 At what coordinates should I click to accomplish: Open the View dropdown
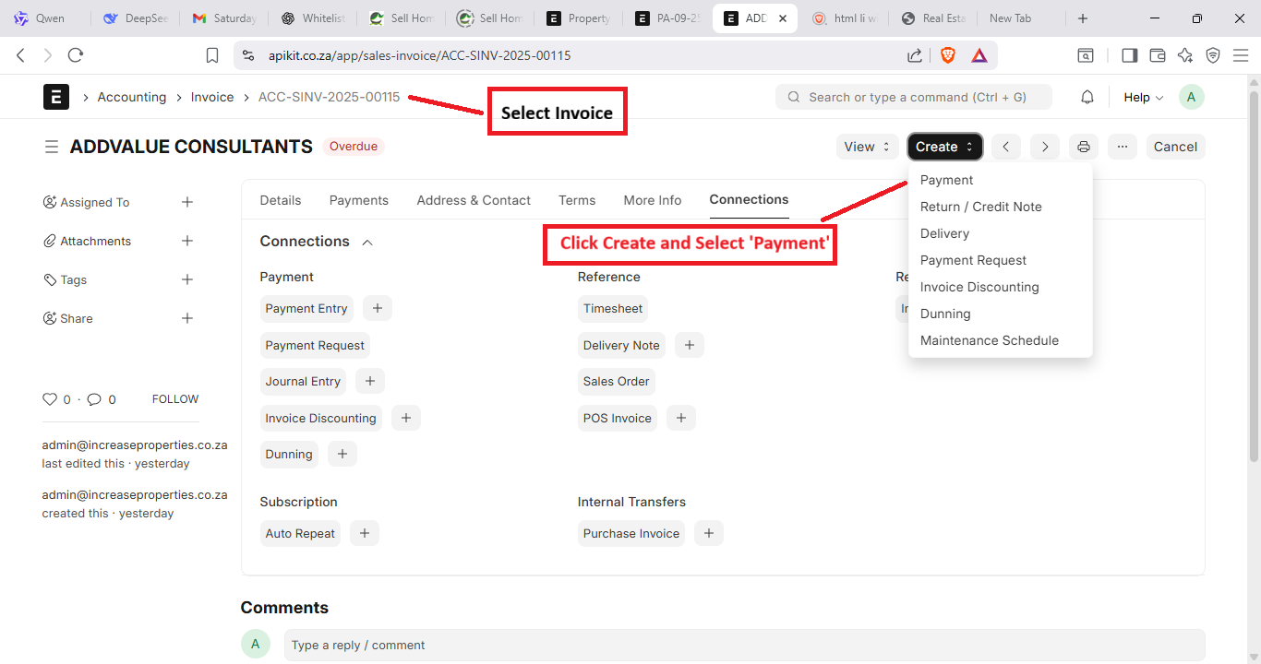[867, 147]
